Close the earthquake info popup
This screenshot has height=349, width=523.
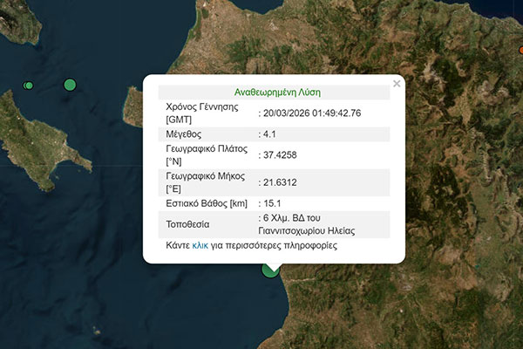tap(397, 85)
